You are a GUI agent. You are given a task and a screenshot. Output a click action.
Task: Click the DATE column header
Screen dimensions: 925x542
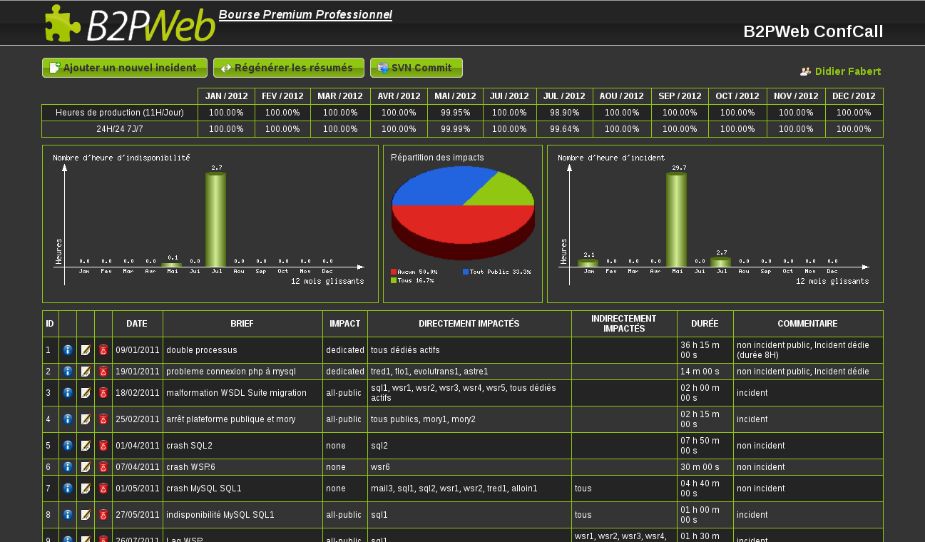tap(137, 324)
